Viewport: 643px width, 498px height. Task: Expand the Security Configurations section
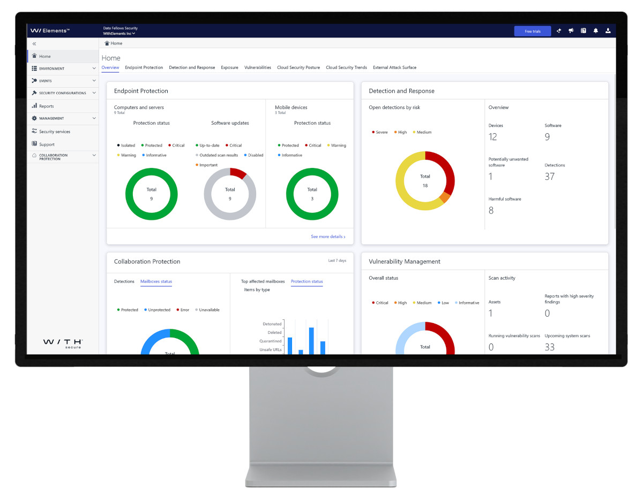[x=63, y=93]
